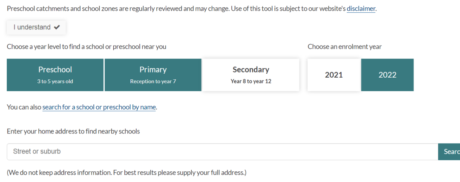The image size is (460, 182).
Task: Click the 'Enter your home address' label
Action: click(x=73, y=131)
